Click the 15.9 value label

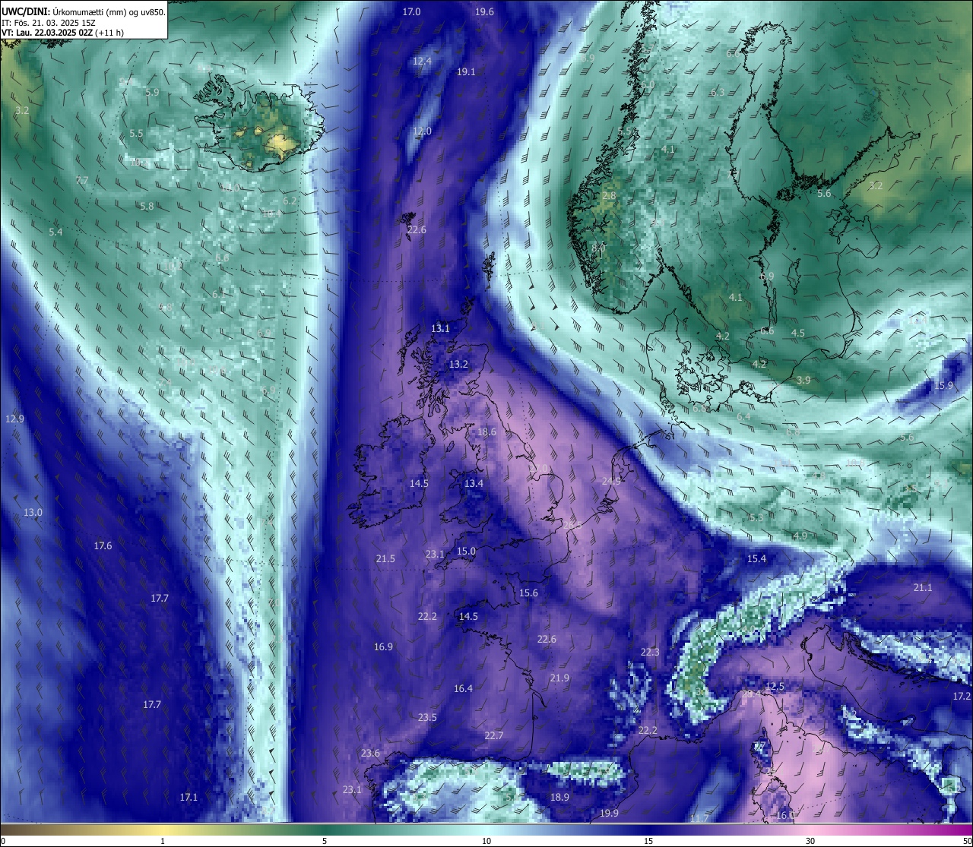(943, 386)
